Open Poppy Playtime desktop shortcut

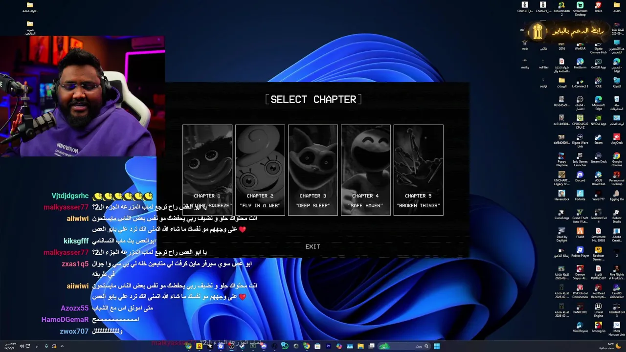click(561, 159)
